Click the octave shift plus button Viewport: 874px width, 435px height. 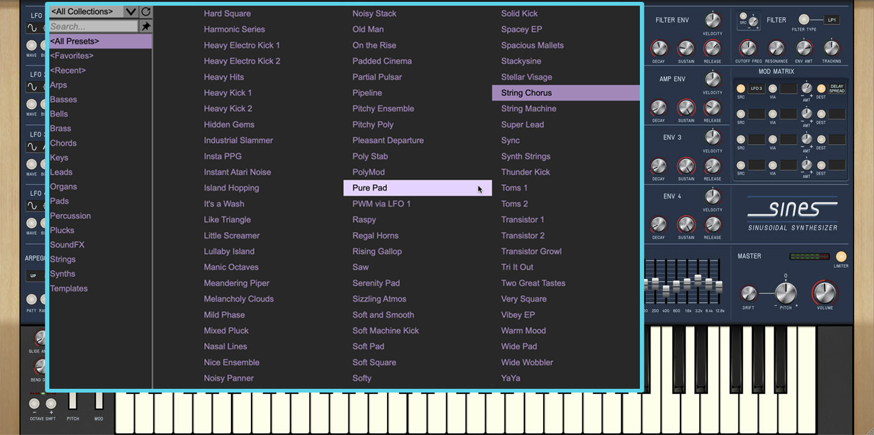pyautogui.click(x=51, y=404)
